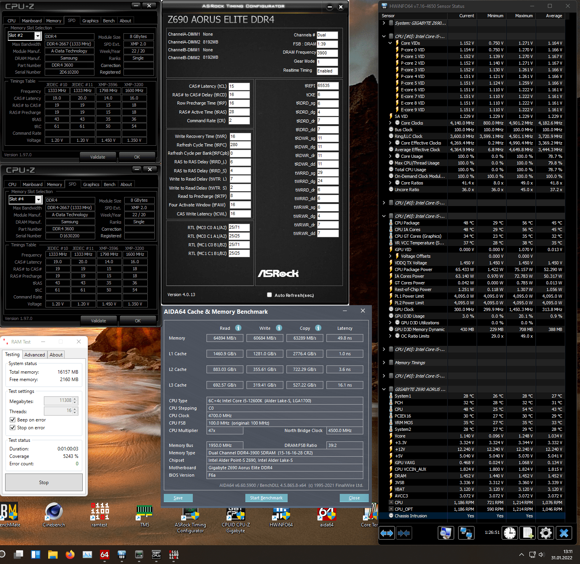Open Bench tab in lower CPU-Z

(109, 184)
